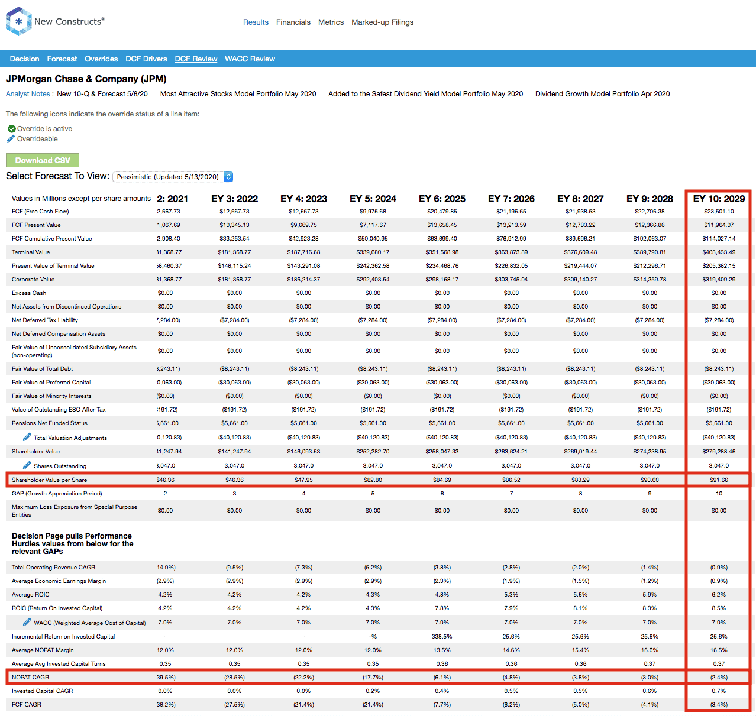This screenshot has width=756, height=716.
Task: Click the JPMorgan Chase & Company (JPM) heading
Action: click(86, 79)
